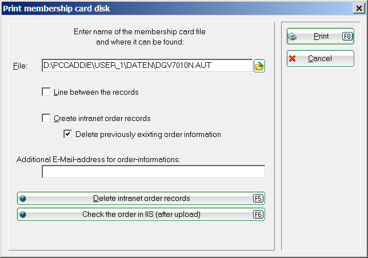Delete intranet order records via F5 button
This screenshot has height=258, width=368.
tap(141, 199)
